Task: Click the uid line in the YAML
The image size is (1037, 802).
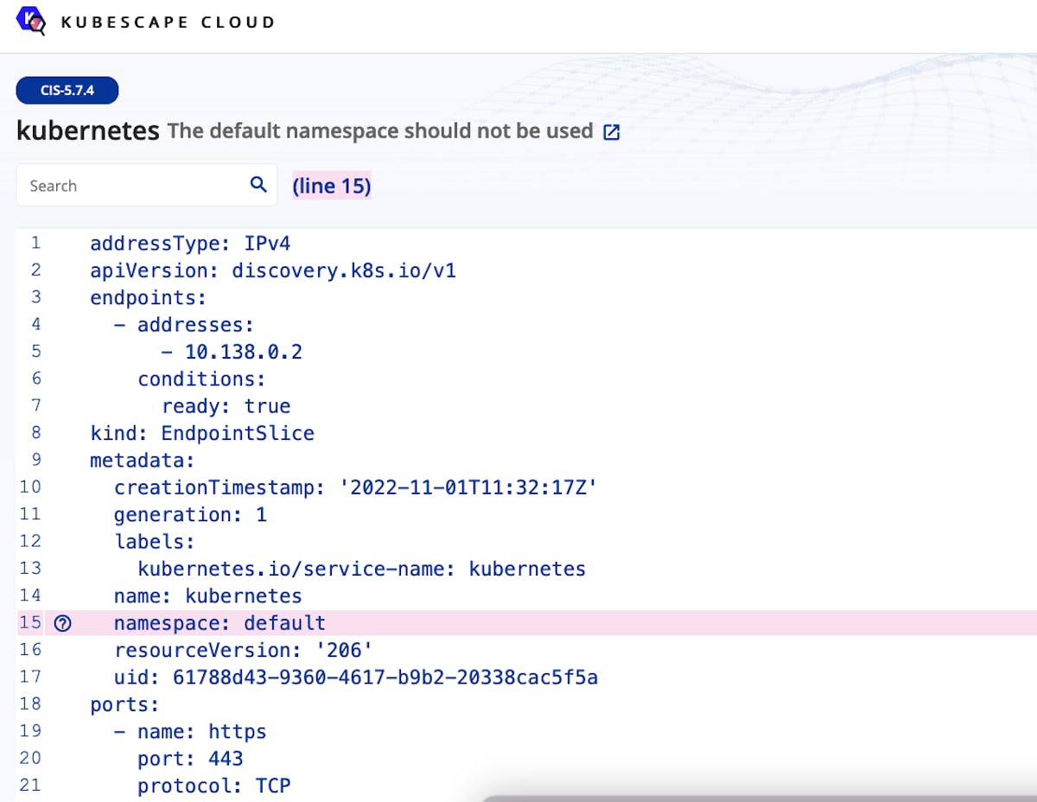Action: (x=354, y=677)
